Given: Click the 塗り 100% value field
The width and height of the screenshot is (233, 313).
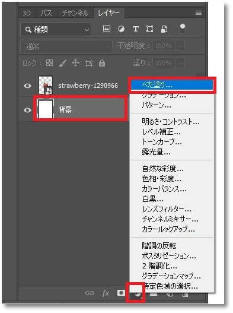Looking at the screenshot, I should coord(164,64).
